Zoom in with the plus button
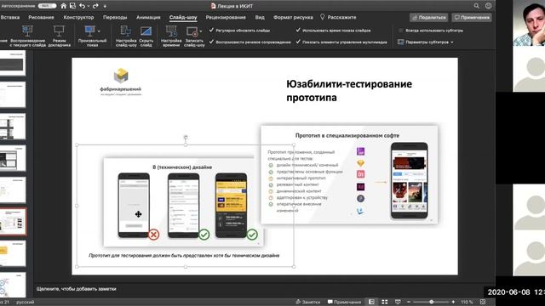The height and width of the screenshot is (306, 545). (x=453, y=302)
